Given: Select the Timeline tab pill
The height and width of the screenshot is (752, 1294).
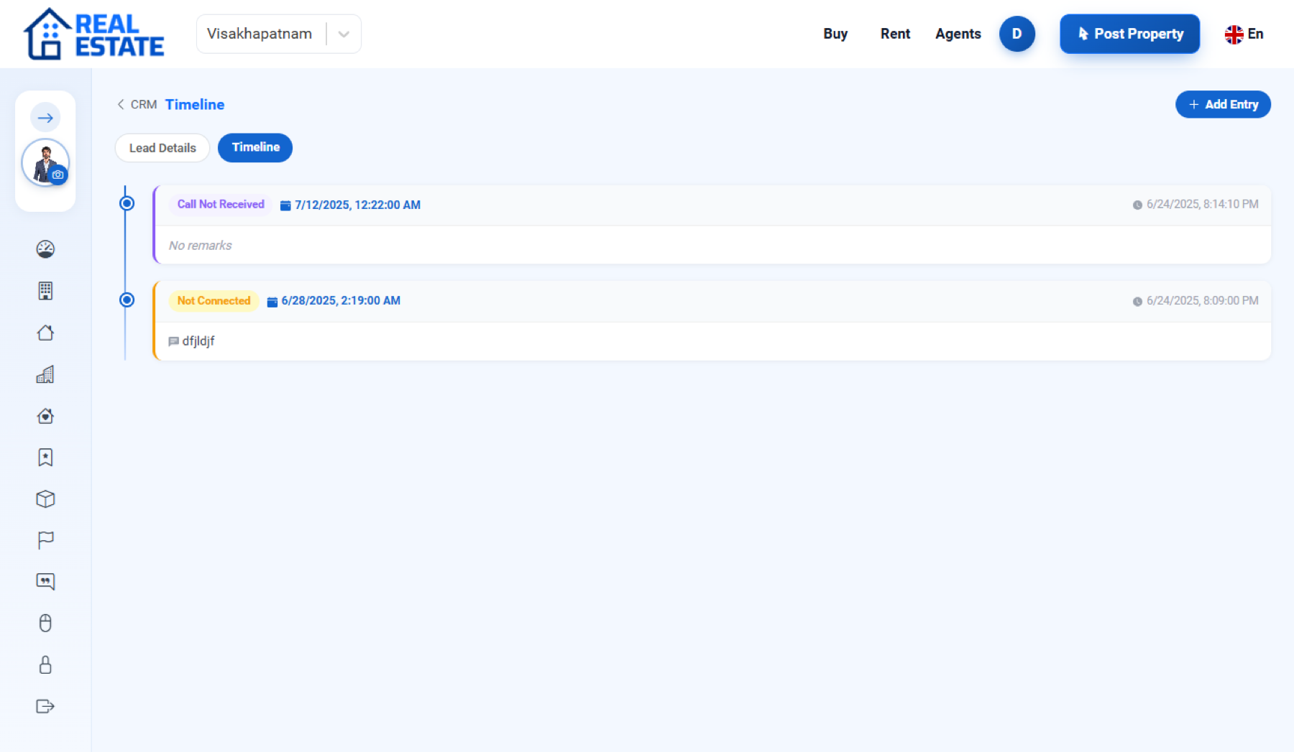Looking at the screenshot, I should tap(255, 147).
